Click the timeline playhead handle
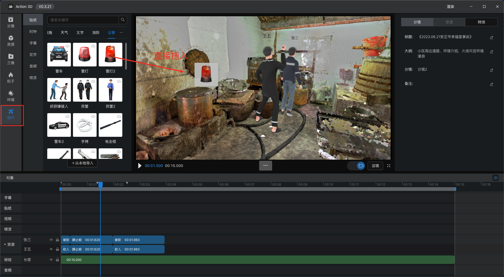This screenshot has width=504, height=277. [101, 185]
